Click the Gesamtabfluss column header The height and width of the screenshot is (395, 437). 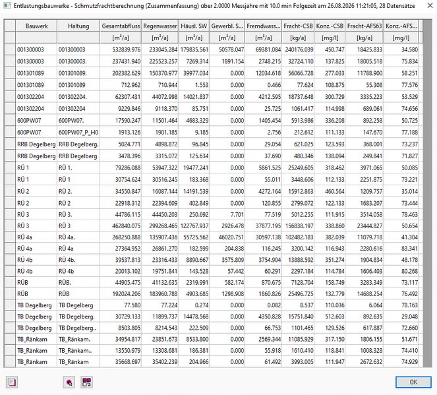coord(121,26)
